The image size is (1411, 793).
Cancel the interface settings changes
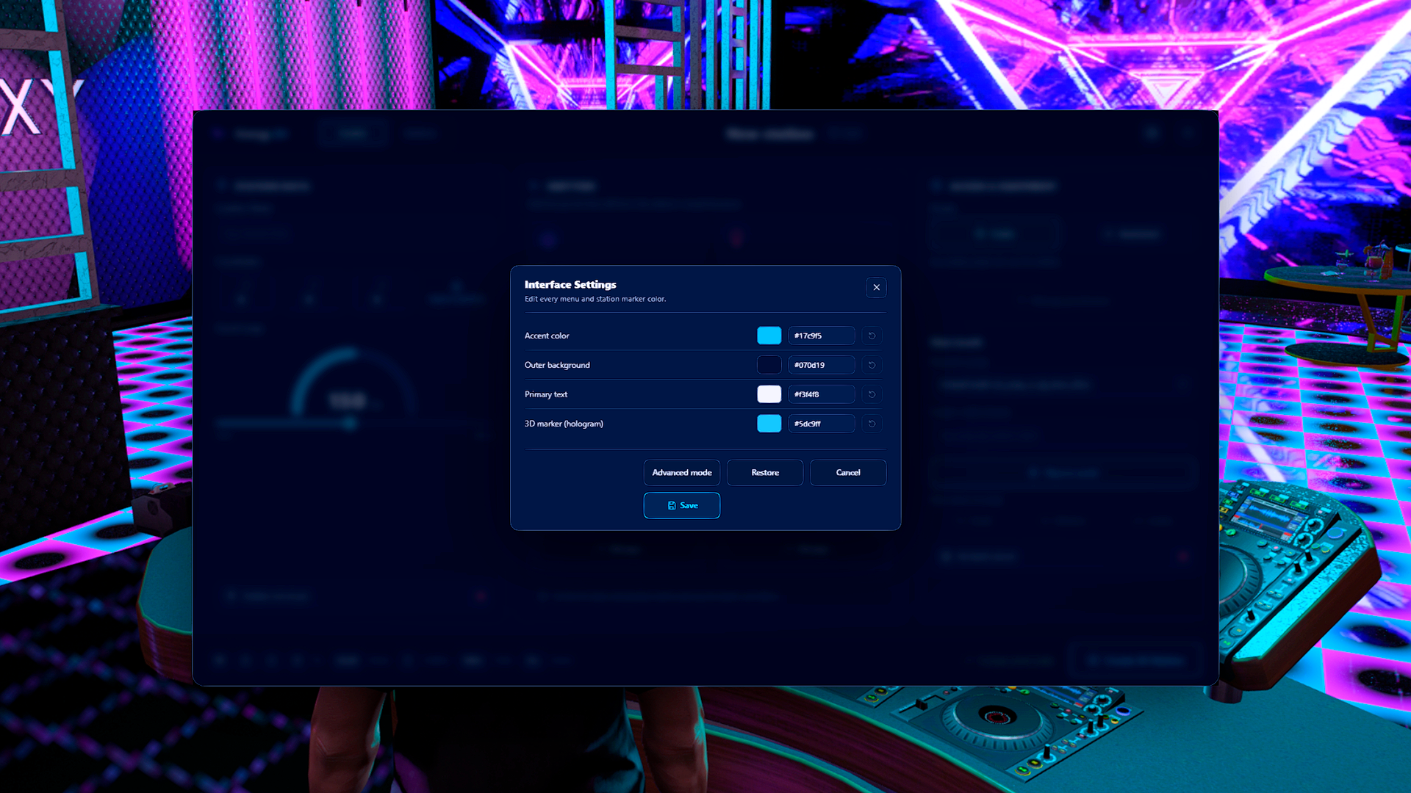click(848, 473)
